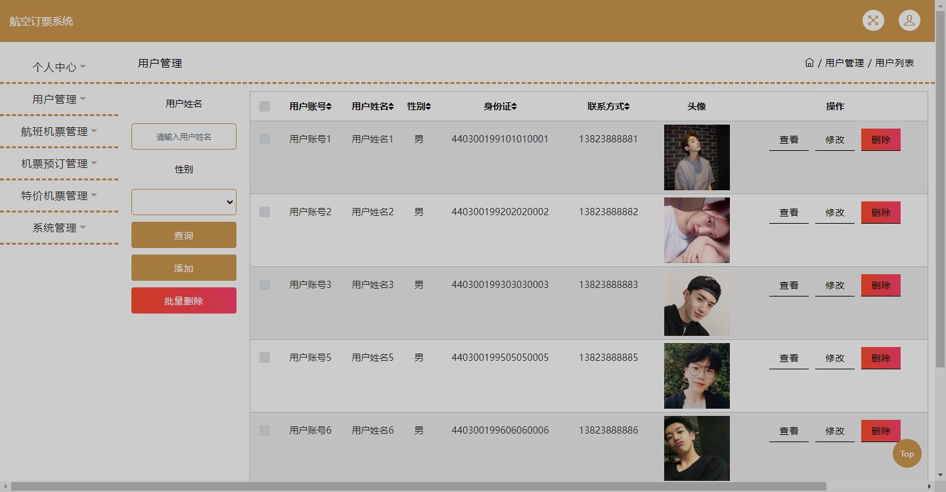This screenshot has width=946, height=492.
Task: Click the 航空订票系统 title
Action: [x=41, y=21]
